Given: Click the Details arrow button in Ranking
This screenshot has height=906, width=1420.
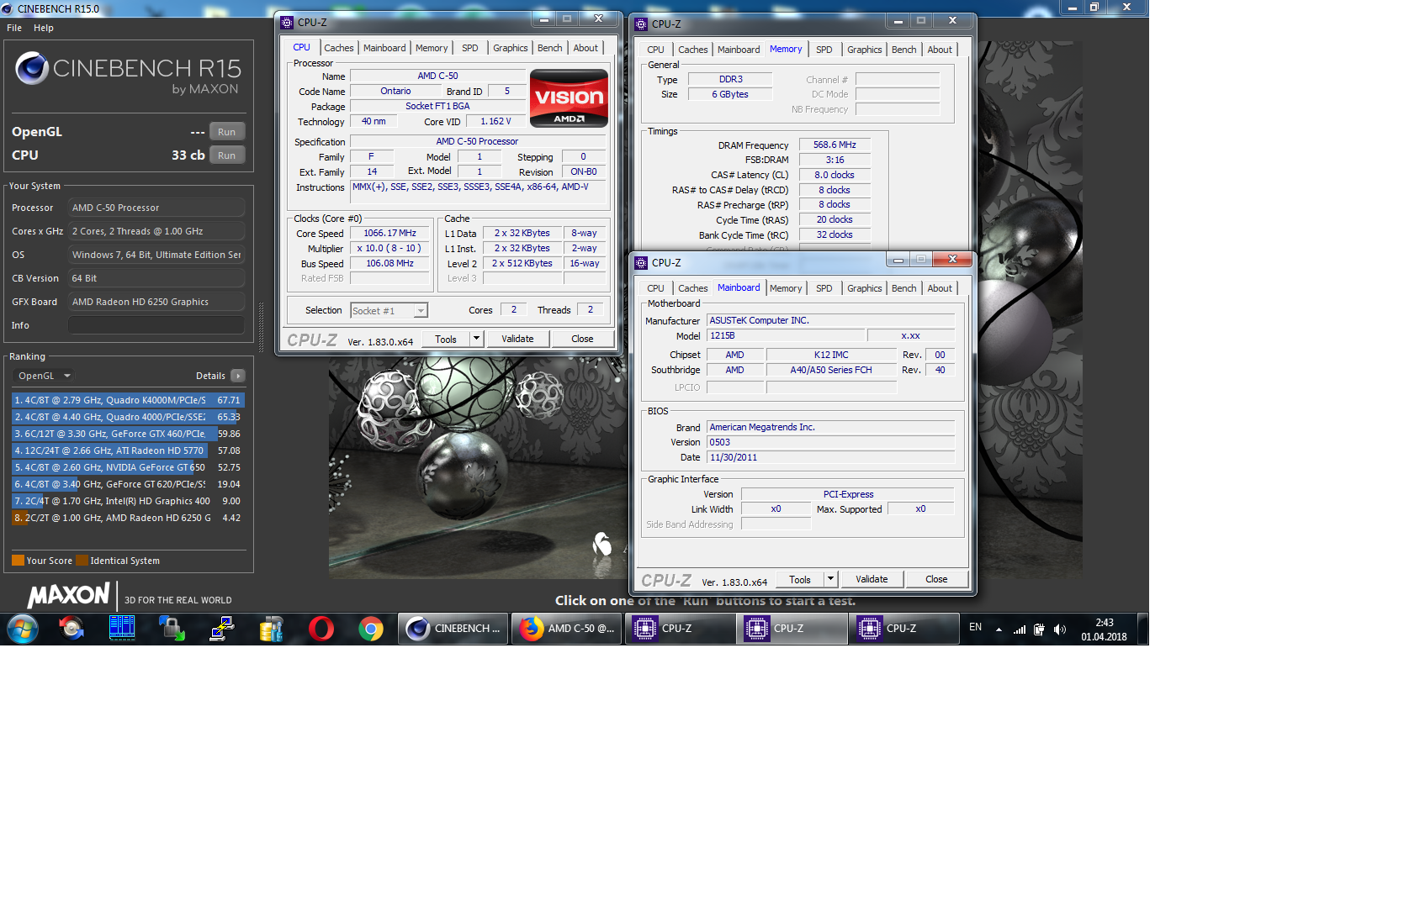Looking at the screenshot, I should [238, 376].
